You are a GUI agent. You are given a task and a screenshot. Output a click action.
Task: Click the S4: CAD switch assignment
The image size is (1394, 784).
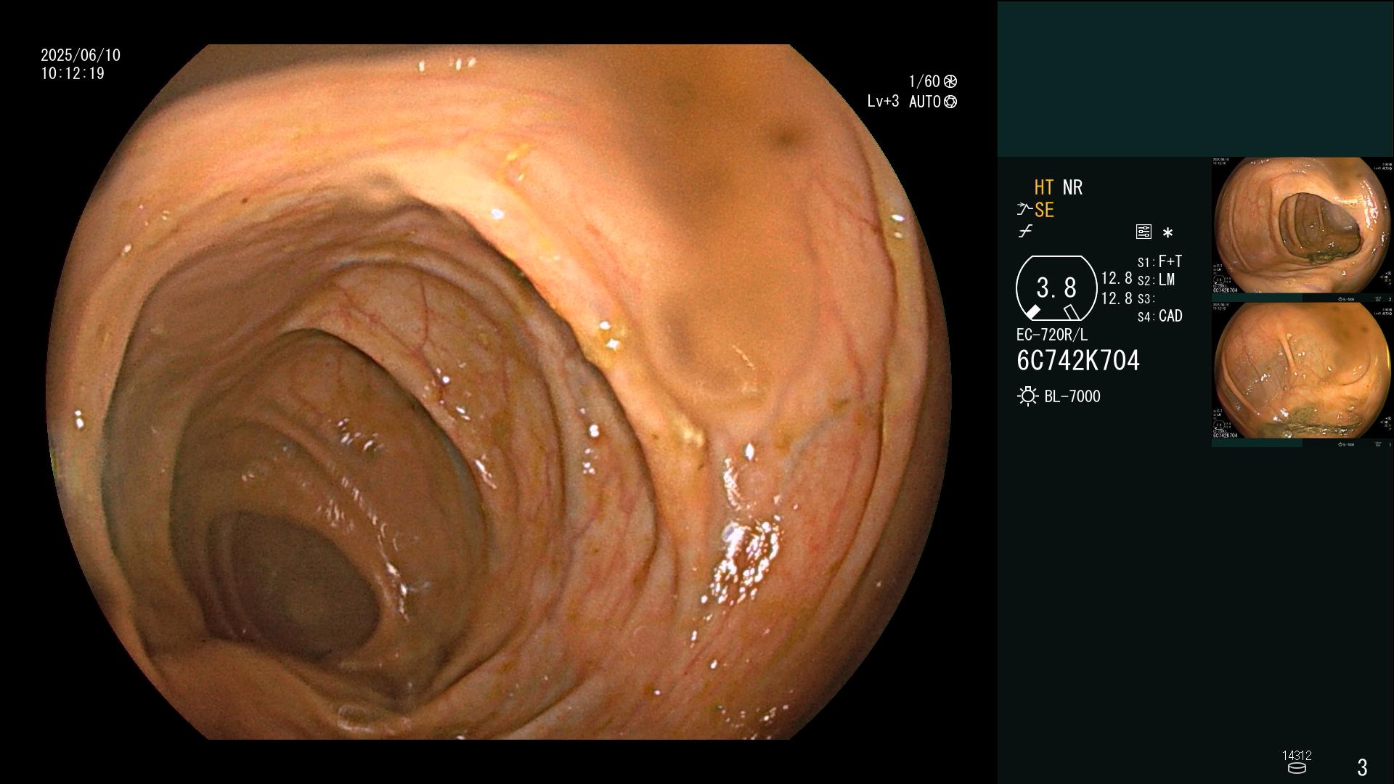(1160, 317)
